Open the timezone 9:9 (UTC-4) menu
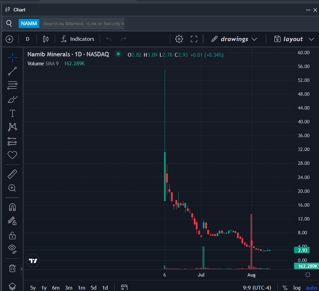 click(257, 288)
